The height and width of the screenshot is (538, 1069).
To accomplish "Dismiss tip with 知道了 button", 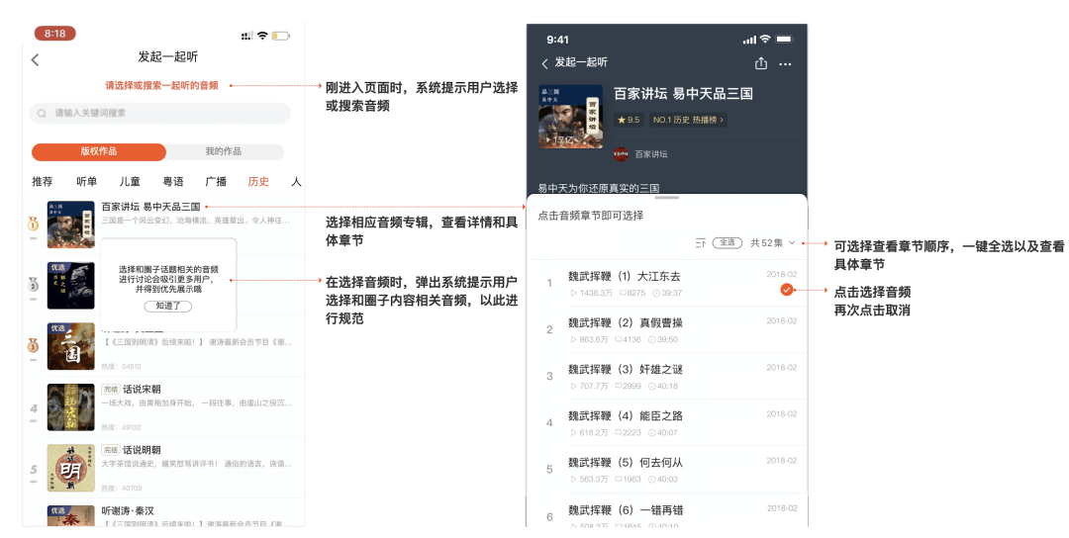I will 167,306.
